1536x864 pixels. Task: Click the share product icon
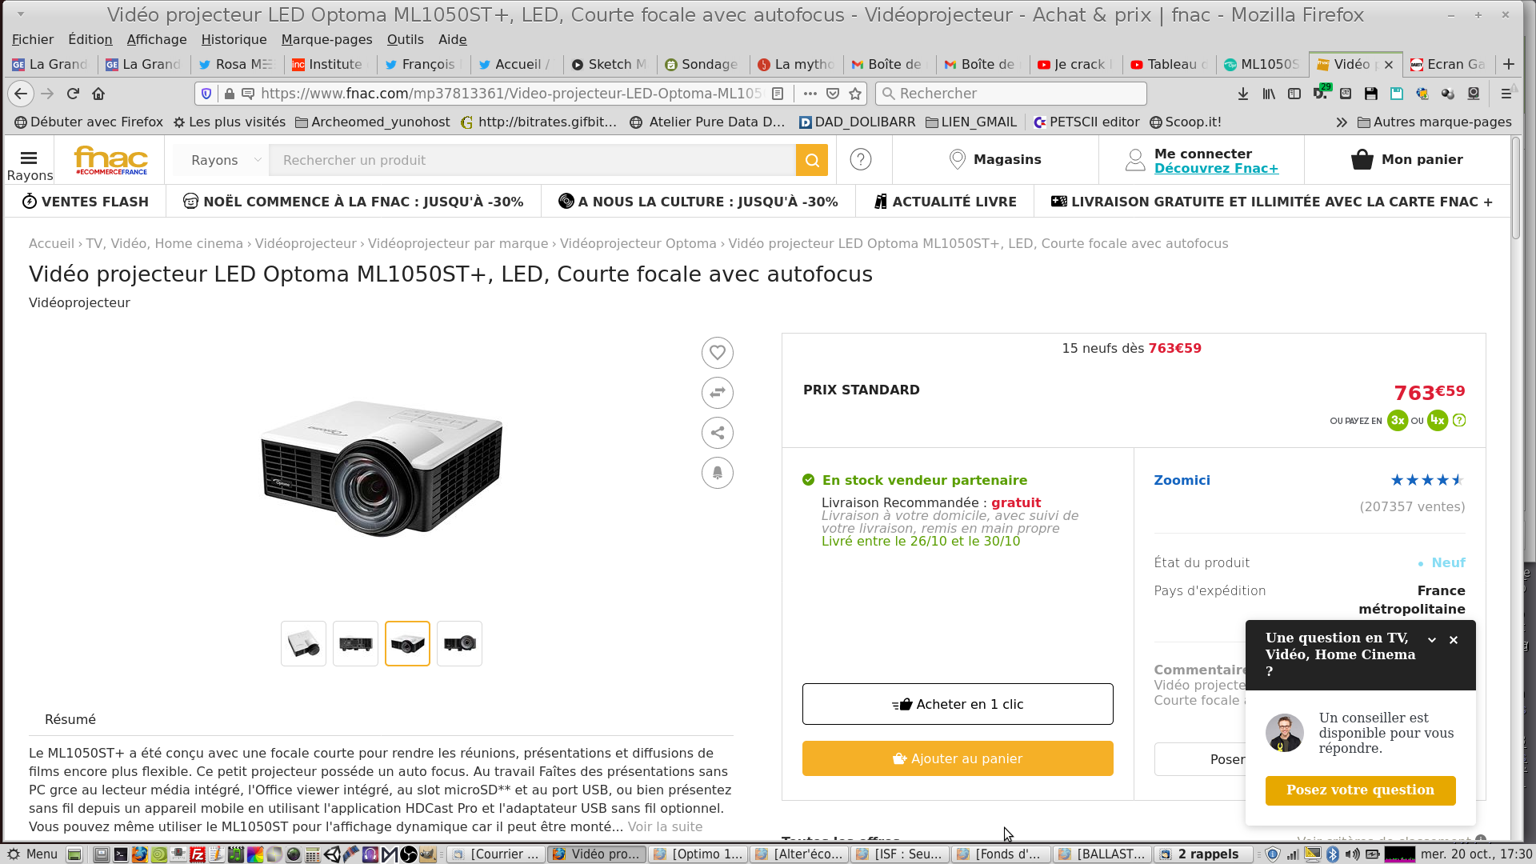click(x=717, y=433)
